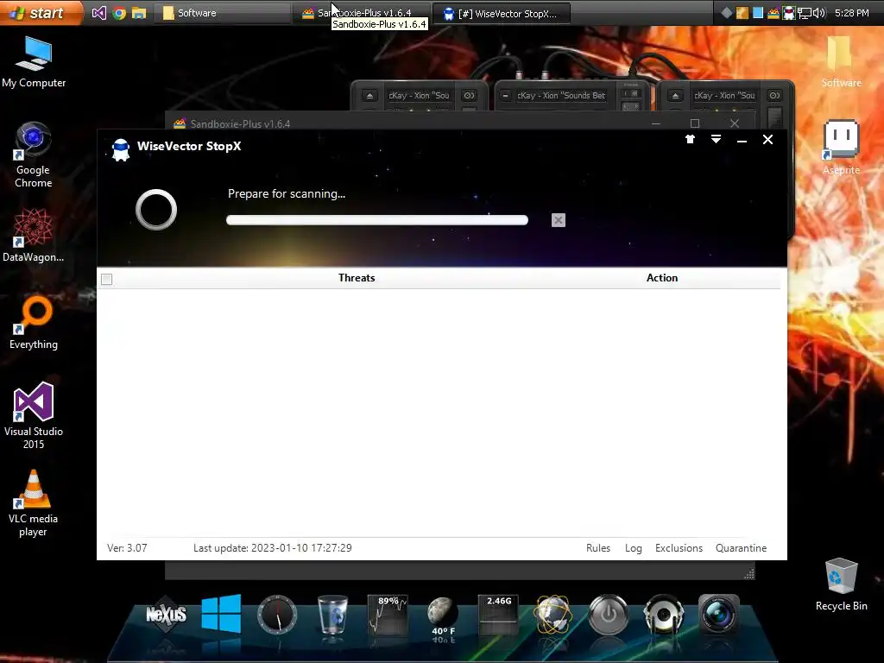The image size is (884, 663).
Task: Click the Ver: 3.07 version text
Action: [x=127, y=548]
